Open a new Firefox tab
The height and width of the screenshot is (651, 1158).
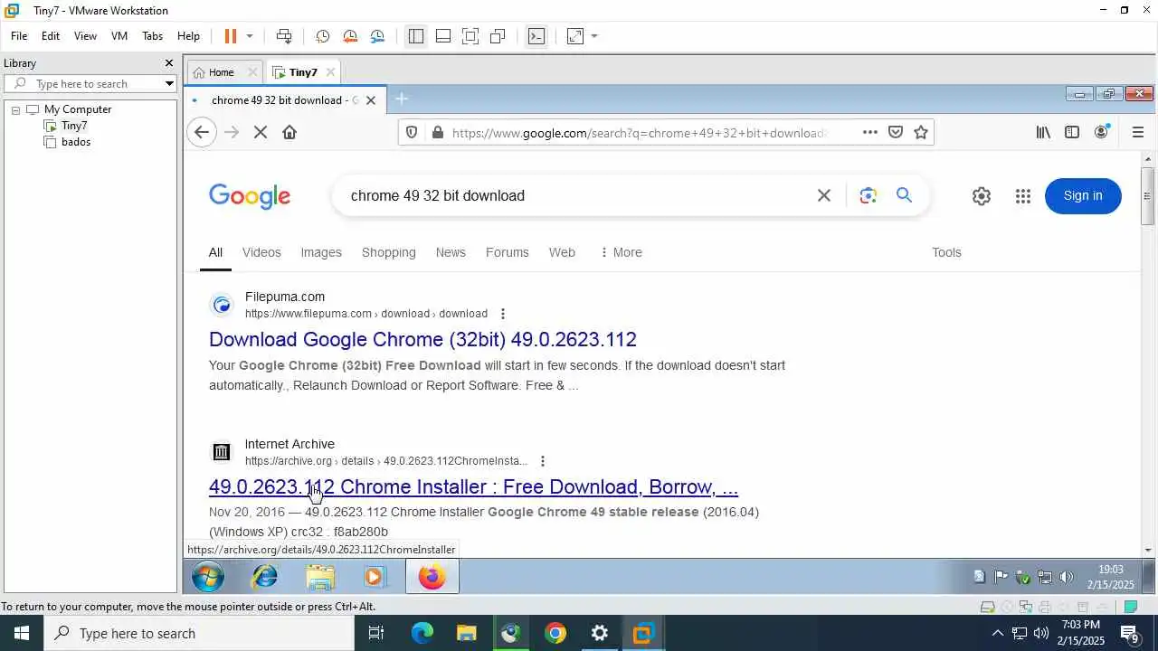pyautogui.click(x=402, y=99)
